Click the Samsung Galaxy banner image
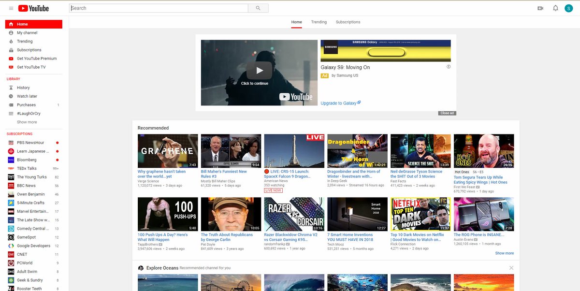 pyautogui.click(x=386, y=50)
